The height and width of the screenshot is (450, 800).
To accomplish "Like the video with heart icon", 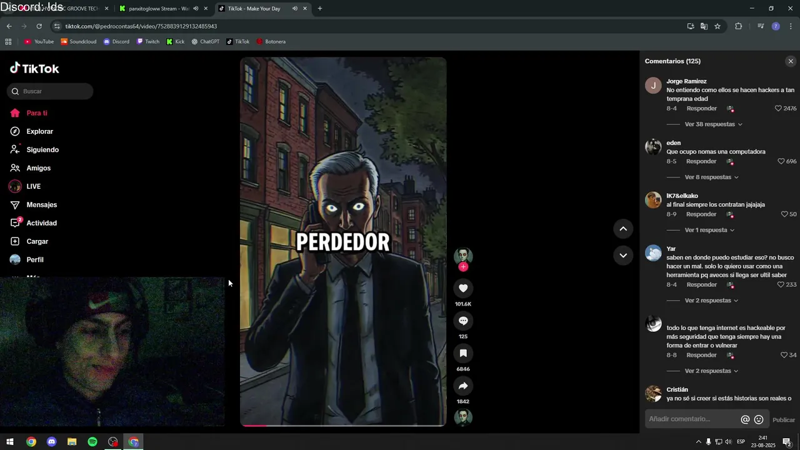I will click(463, 288).
